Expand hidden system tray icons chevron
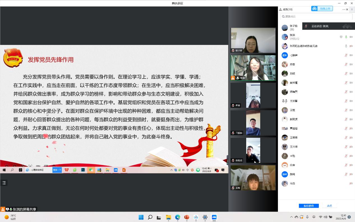Image resolution: width=355 pixels, height=222 pixels. pyautogui.click(x=291, y=217)
